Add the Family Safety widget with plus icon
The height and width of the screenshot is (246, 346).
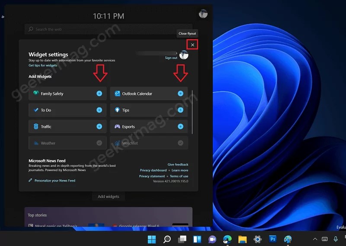pos(99,94)
